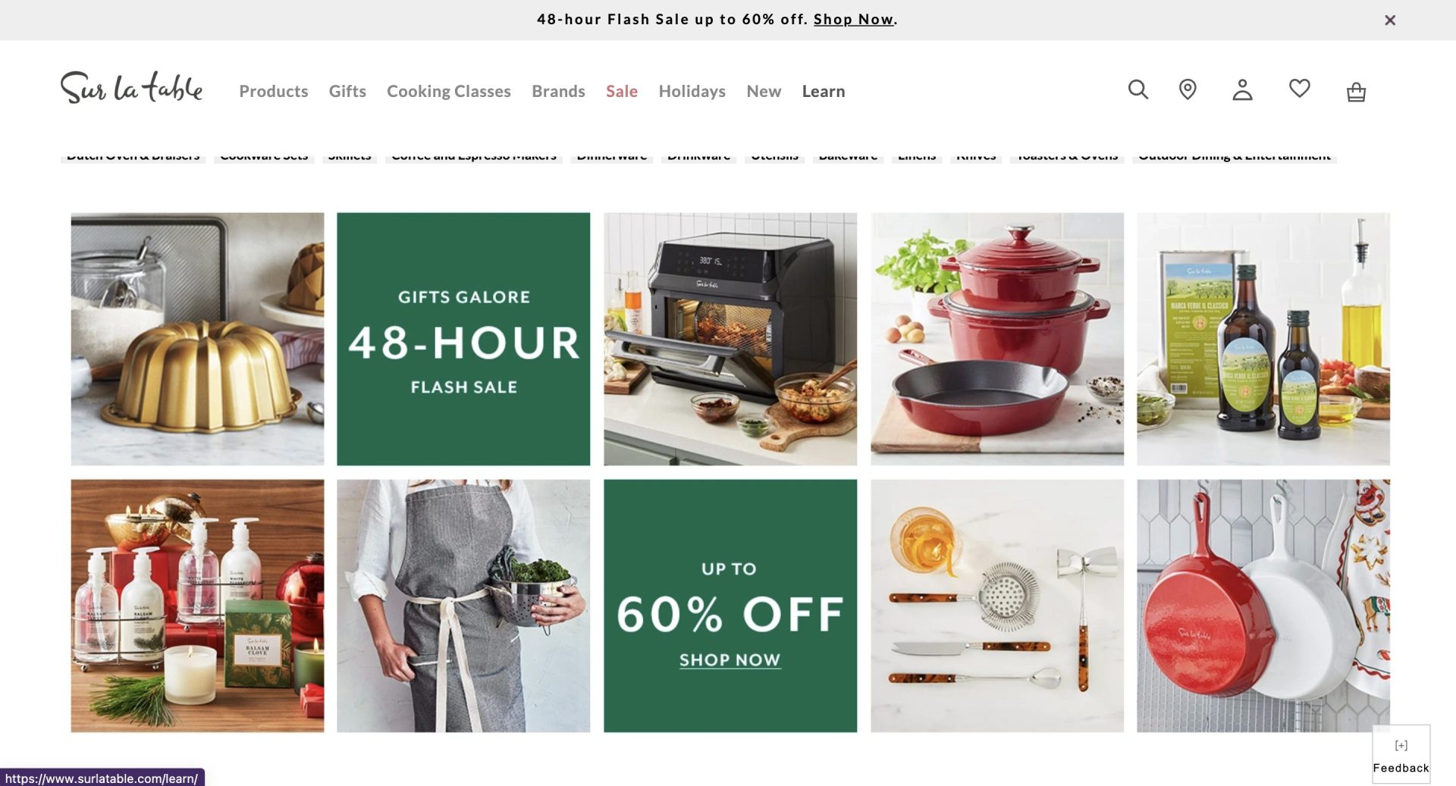The width and height of the screenshot is (1456, 786).
Task: Open the shopping bag icon
Action: coord(1356,91)
